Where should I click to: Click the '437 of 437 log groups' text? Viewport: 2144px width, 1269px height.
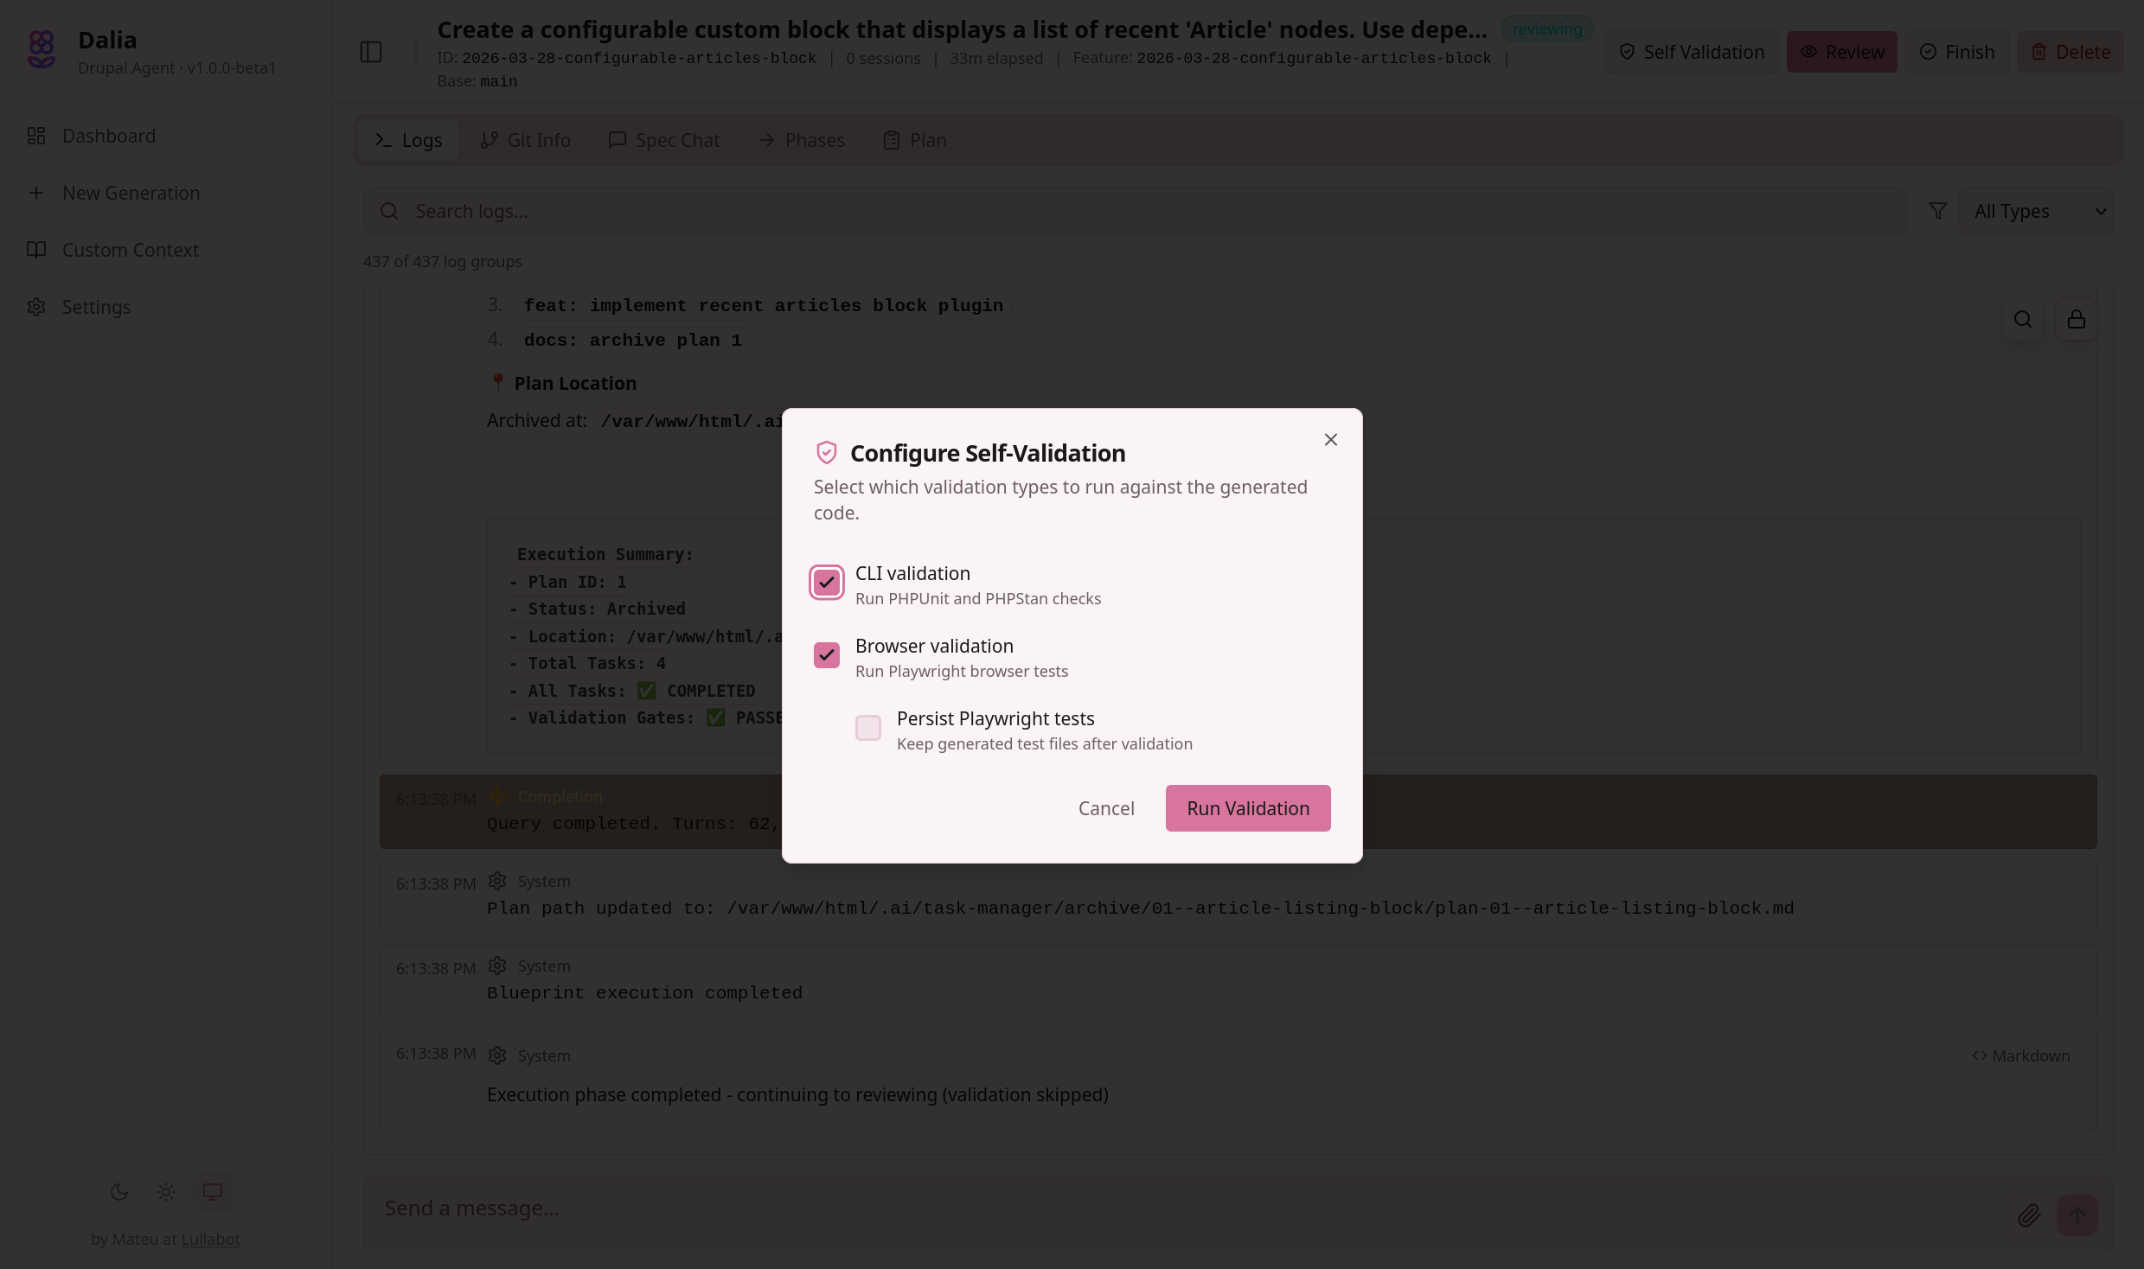[442, 261]
